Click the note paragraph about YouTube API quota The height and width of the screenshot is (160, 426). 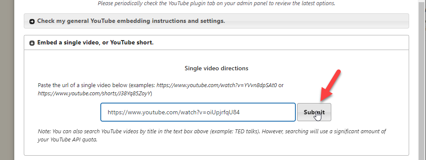click(x=212, y=136)
